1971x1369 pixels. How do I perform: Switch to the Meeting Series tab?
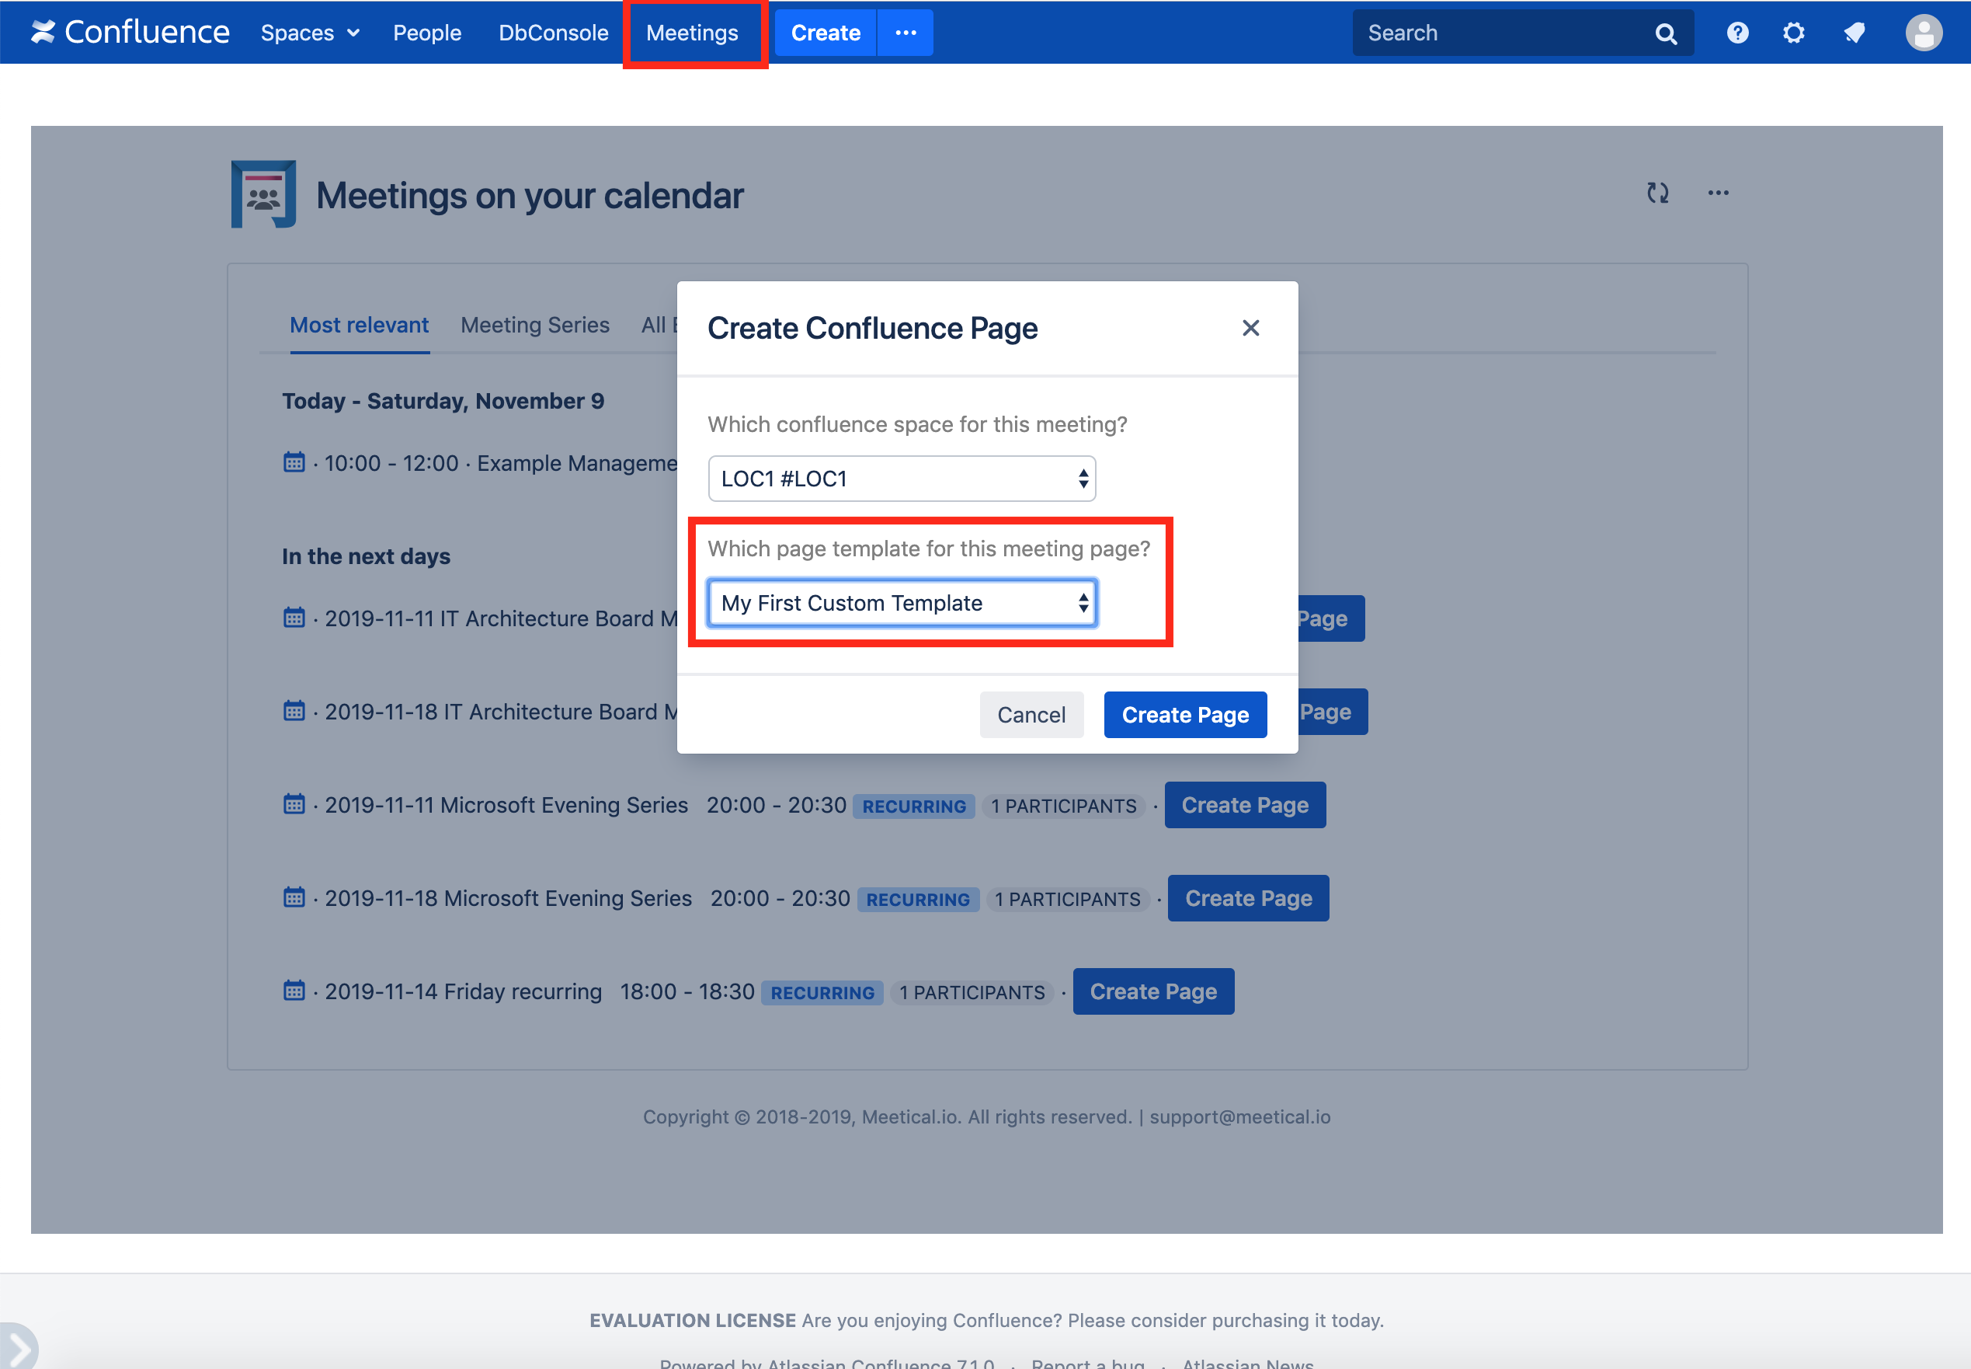535,325
